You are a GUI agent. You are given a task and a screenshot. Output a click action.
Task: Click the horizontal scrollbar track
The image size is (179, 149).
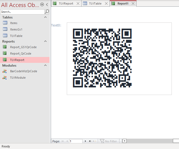coord(150,141)
